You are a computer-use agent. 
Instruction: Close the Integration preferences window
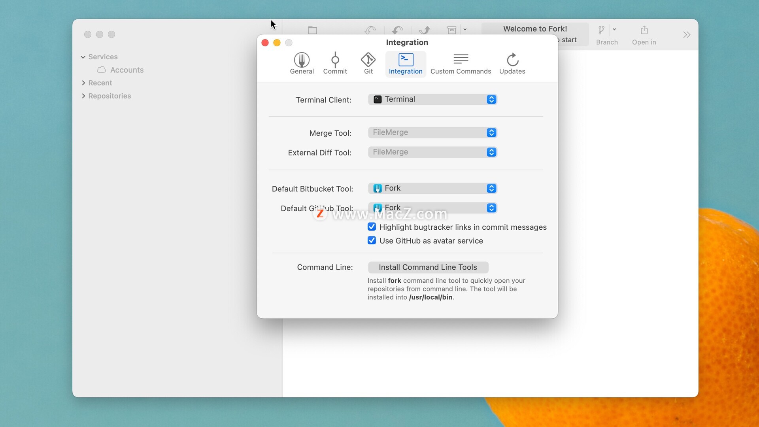(265, 43)
